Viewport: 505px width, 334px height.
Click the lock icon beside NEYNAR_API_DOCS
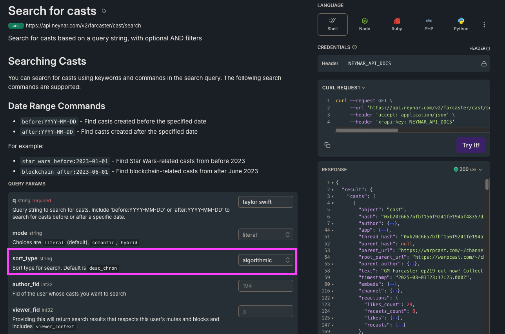click(x=484, y=63)
